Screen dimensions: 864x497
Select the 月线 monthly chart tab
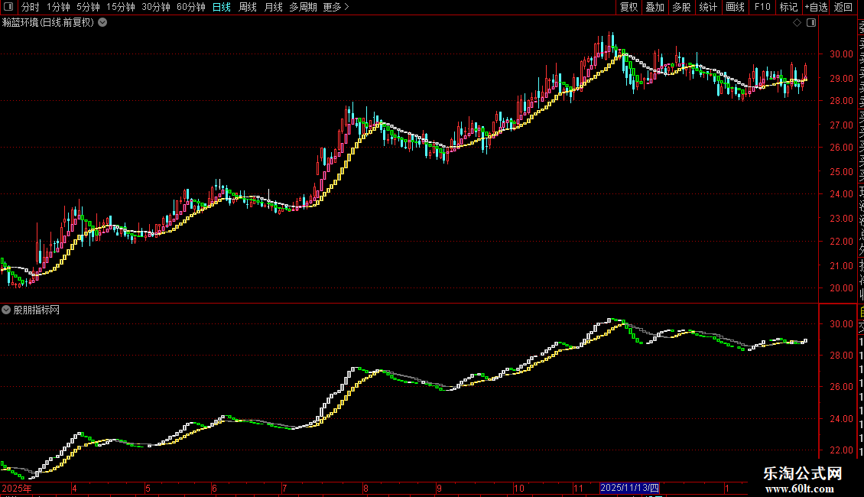pyautogui.click(x=273, y=7)
